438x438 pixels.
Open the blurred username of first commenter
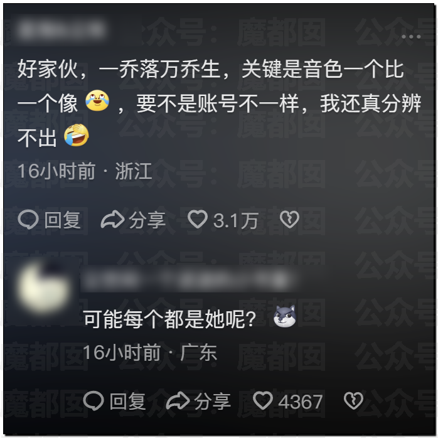[62, 29]
